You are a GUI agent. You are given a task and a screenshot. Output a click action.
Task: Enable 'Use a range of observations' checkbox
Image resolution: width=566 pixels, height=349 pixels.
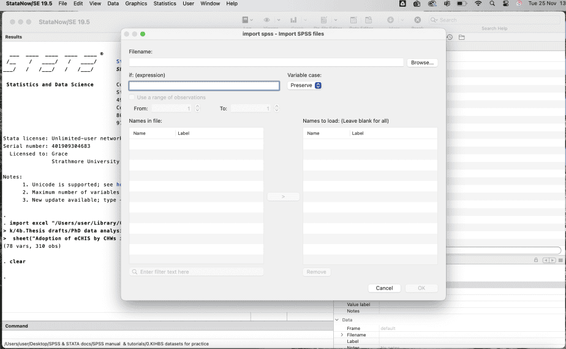(x=132, y=98)
